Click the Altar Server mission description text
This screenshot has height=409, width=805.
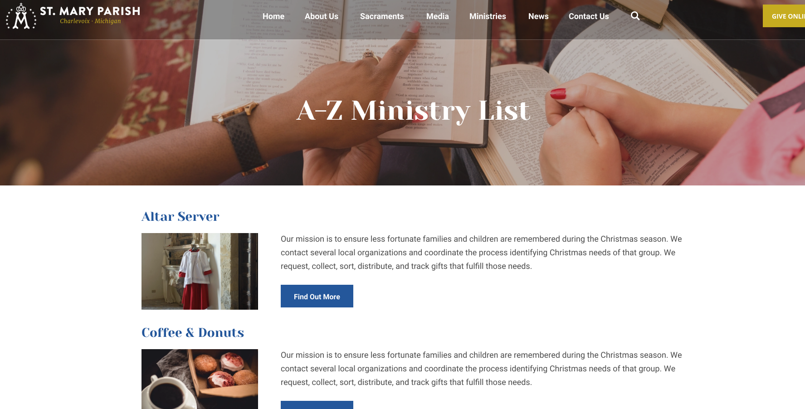[x=481, y=253]
